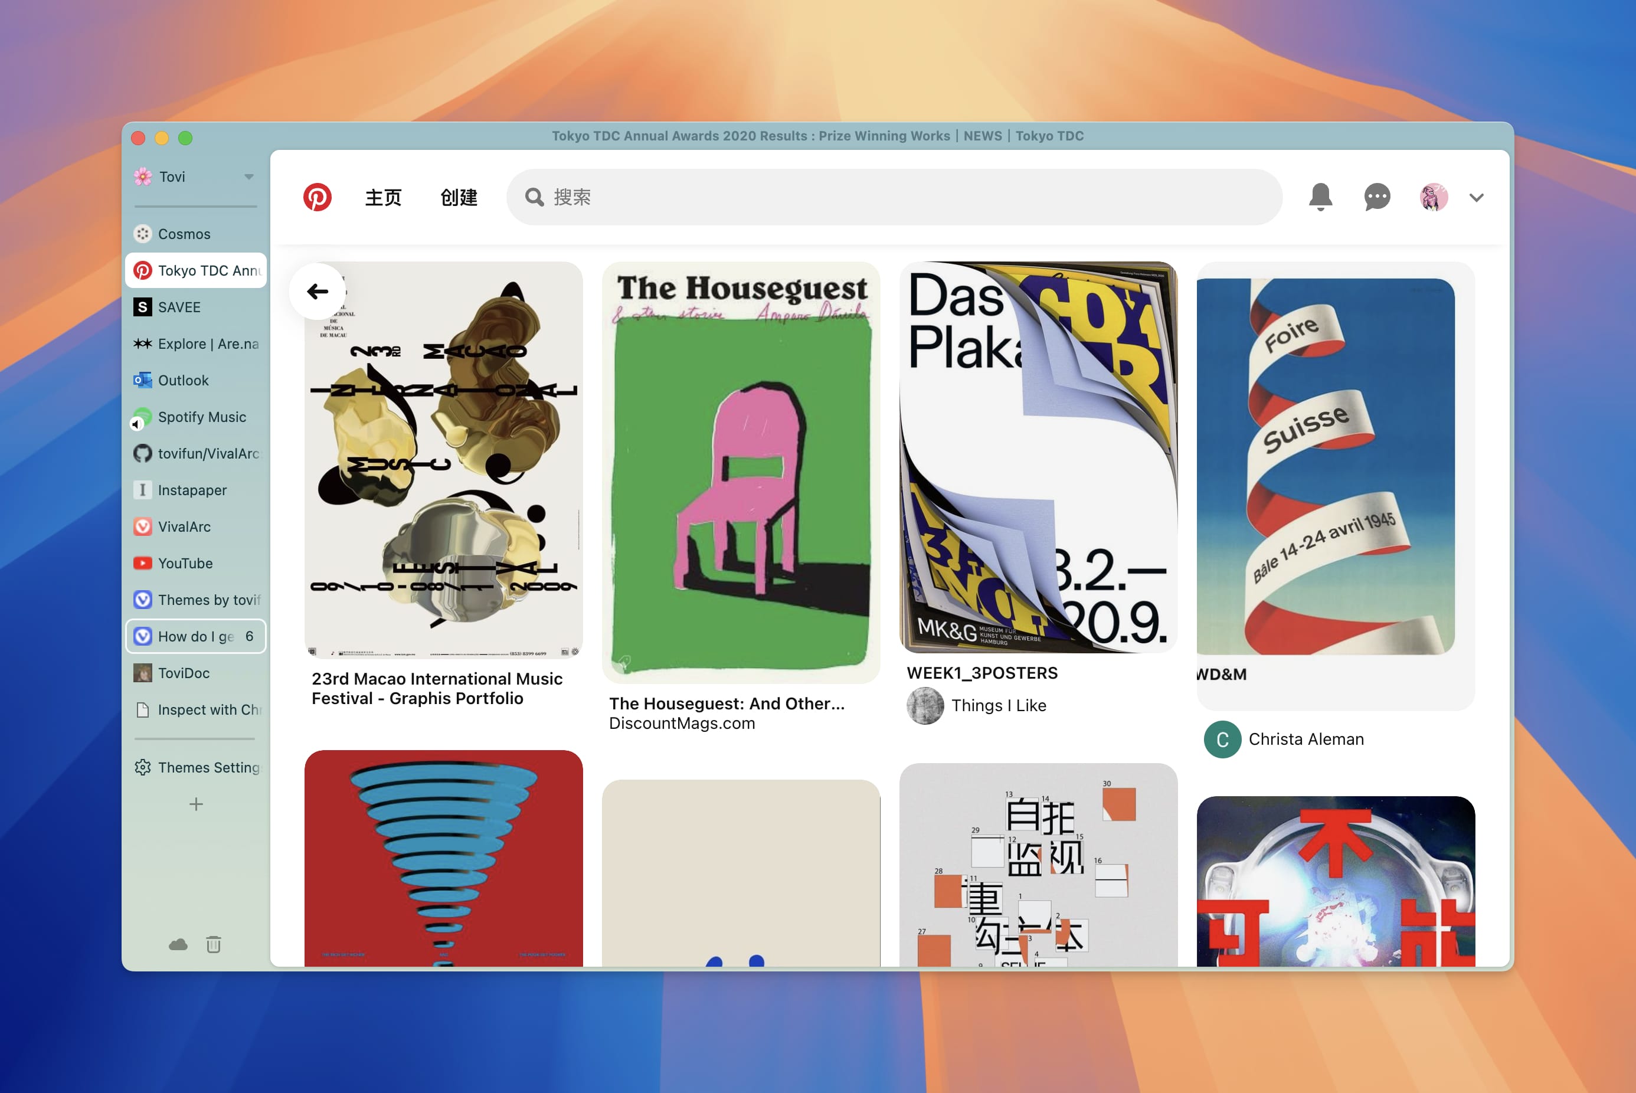Viewport: 1636px width, 1093px height.
Task: Open the 创建 create menu
Action: tap(459, 197)
